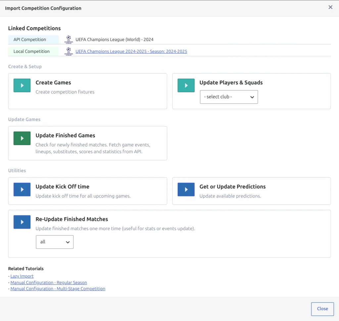Run the Create Games action

22,85
